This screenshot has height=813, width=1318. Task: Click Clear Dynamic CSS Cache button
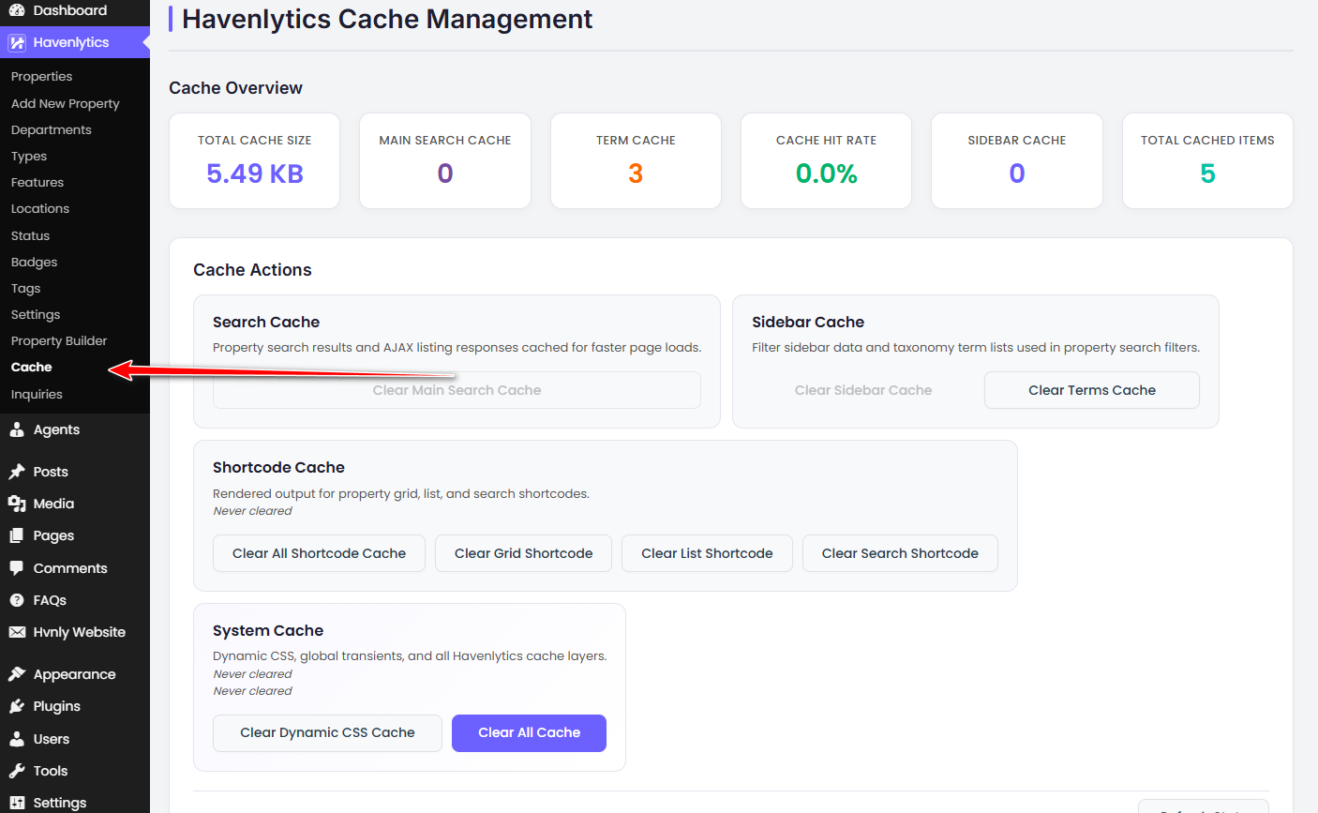327,733
